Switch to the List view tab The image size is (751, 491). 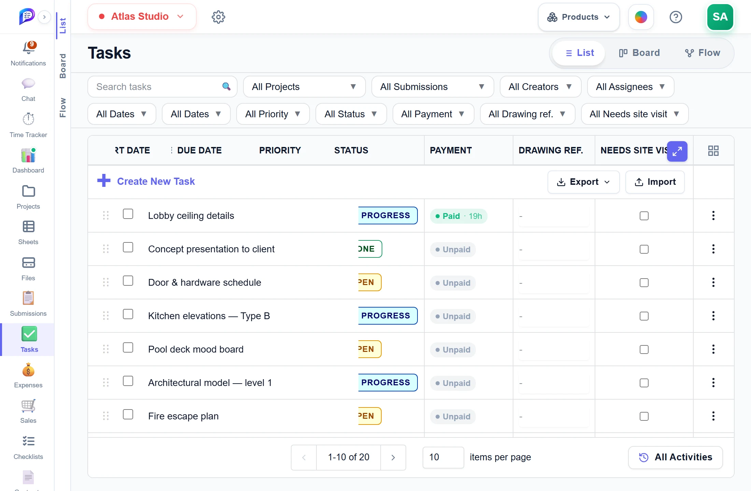[579, 53]
